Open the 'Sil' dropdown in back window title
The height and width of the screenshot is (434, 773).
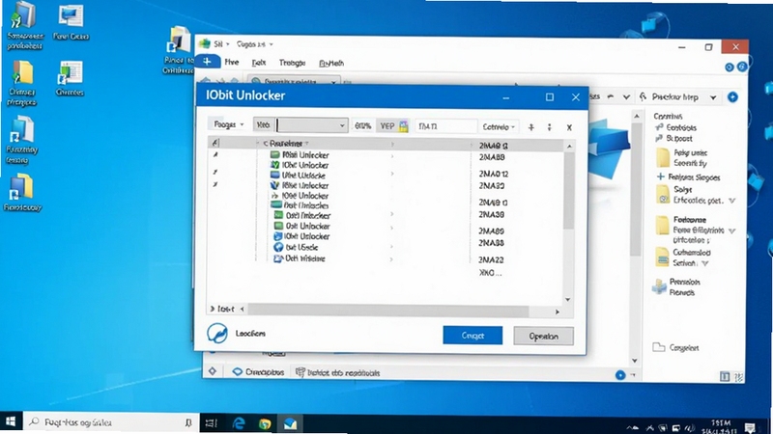221,43
